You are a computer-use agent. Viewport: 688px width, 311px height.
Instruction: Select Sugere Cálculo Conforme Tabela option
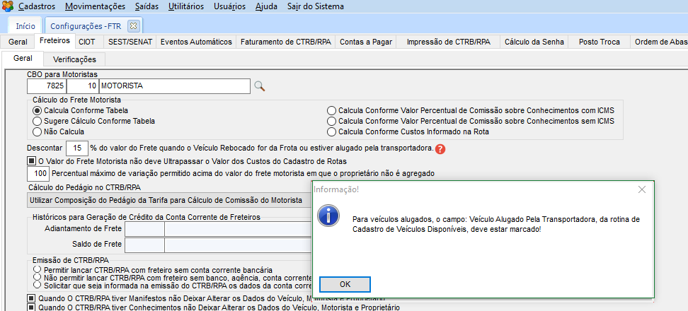coord(38,121)
